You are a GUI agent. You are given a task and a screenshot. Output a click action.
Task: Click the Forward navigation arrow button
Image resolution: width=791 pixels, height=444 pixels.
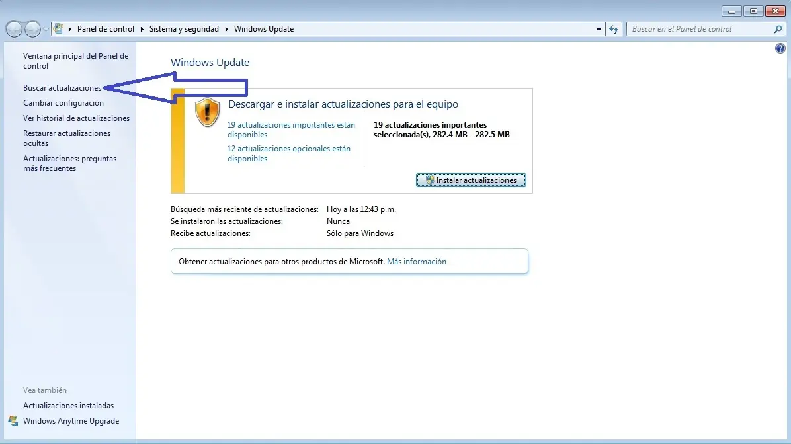[x=32, y=29]
